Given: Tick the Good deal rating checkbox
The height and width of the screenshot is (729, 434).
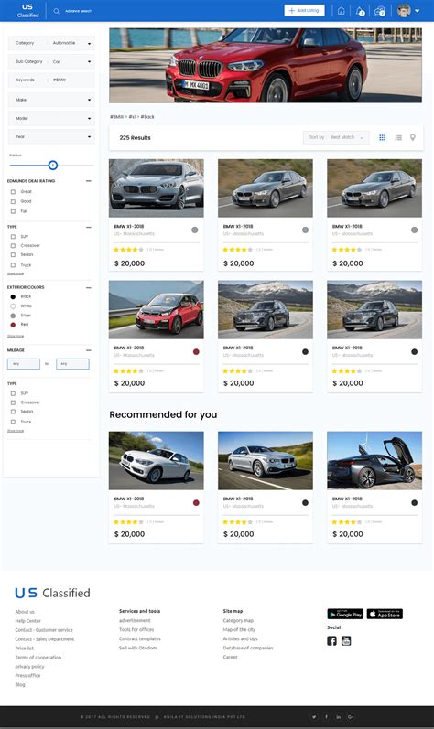Looking at the screenshot, I should pos(13,201).
